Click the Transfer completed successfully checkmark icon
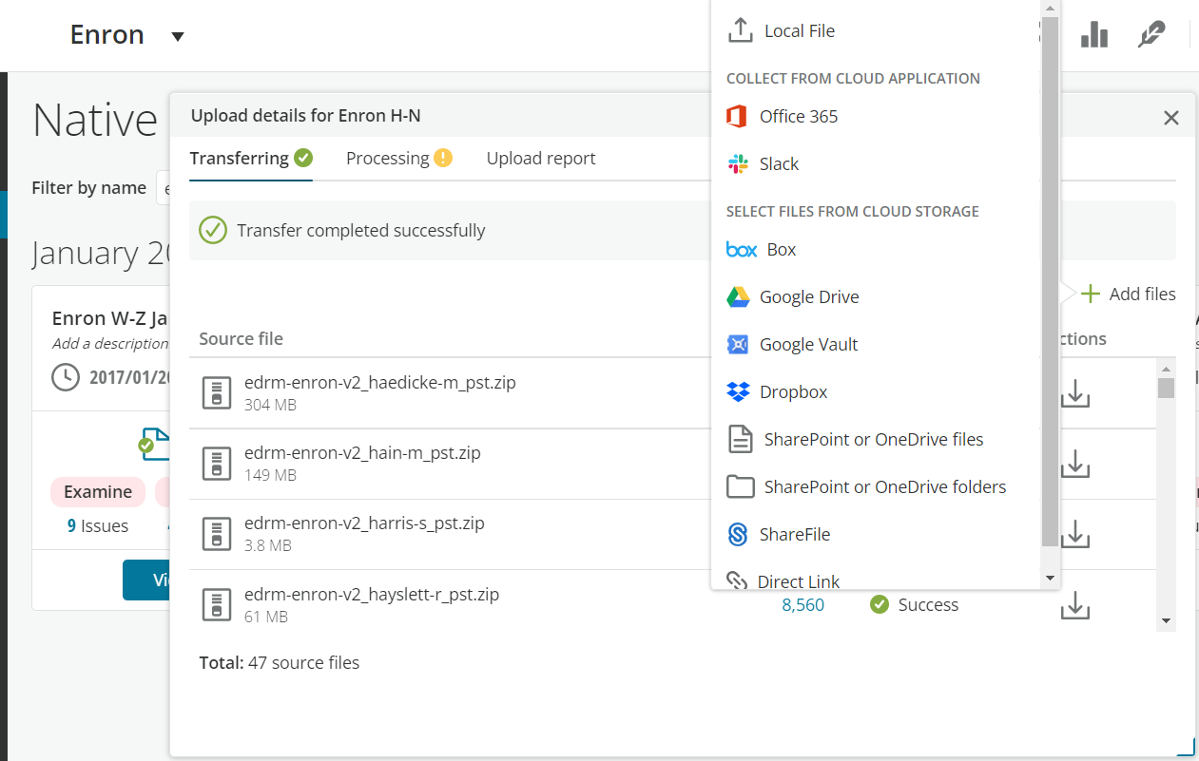 213,230
